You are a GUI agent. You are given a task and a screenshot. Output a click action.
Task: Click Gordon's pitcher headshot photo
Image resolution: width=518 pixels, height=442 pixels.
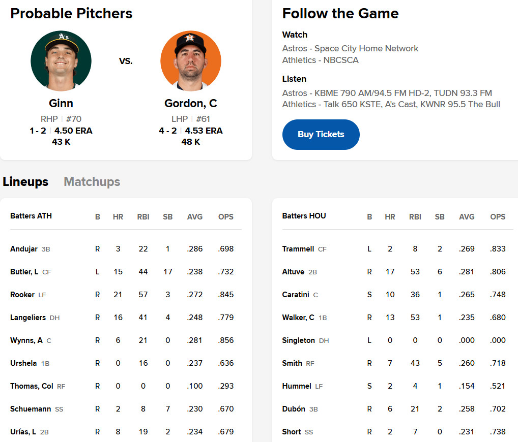pyautogui.click(x=191, y=60)
